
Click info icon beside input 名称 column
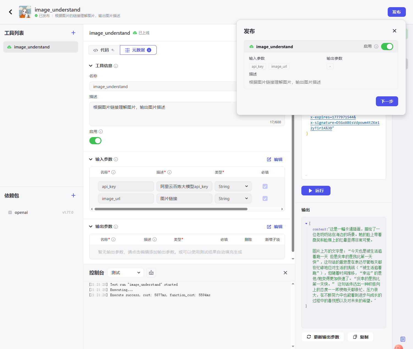coord(113,172)
